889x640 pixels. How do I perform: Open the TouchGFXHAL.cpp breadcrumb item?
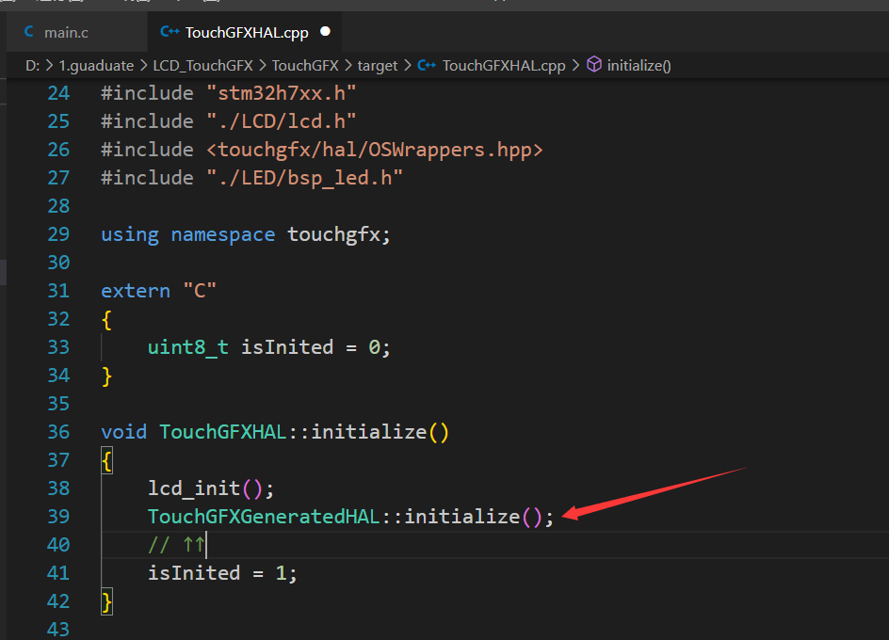(x=504, y=66)
